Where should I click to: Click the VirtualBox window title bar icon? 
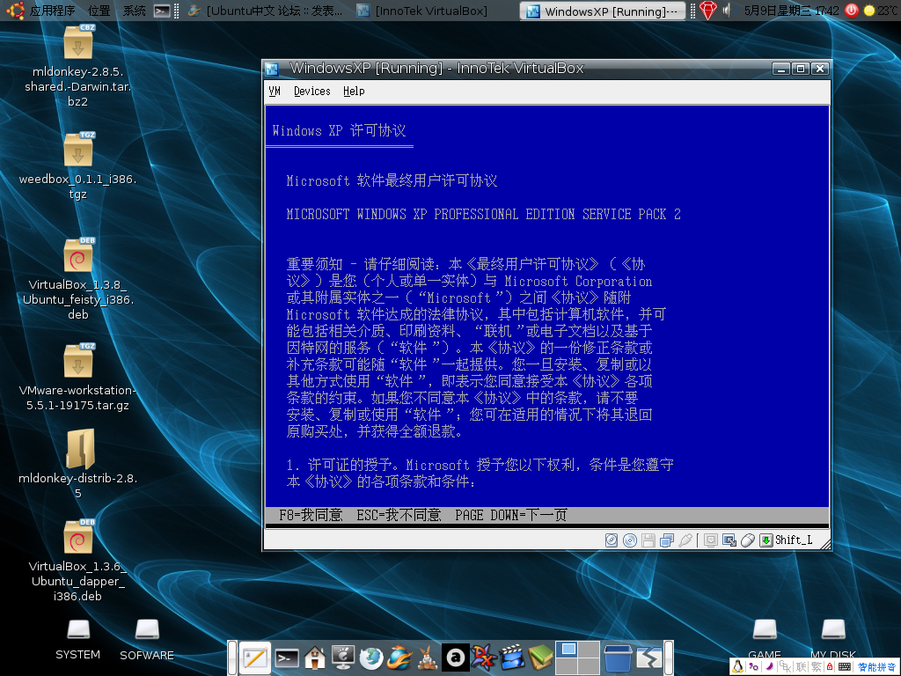click(x=273, y=70)
